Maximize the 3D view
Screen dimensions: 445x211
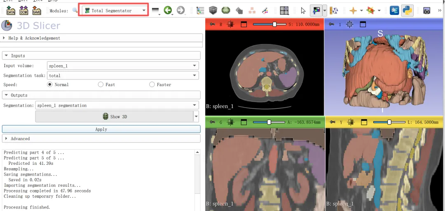point(363,24)
